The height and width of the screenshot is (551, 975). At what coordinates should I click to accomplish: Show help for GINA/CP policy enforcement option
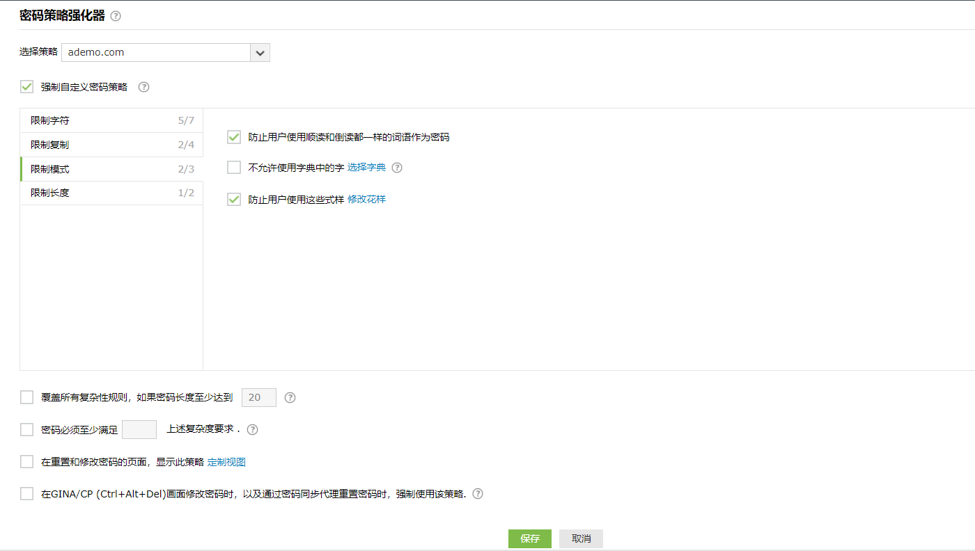click(x=478, y=494)
